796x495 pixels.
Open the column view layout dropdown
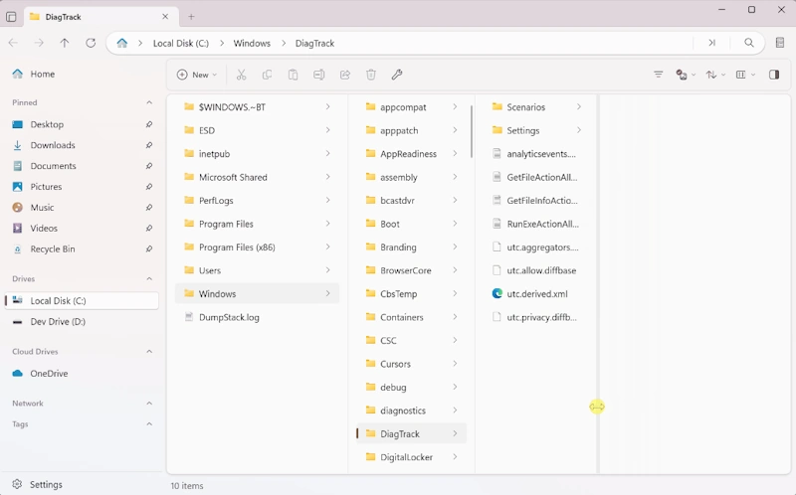745,75
